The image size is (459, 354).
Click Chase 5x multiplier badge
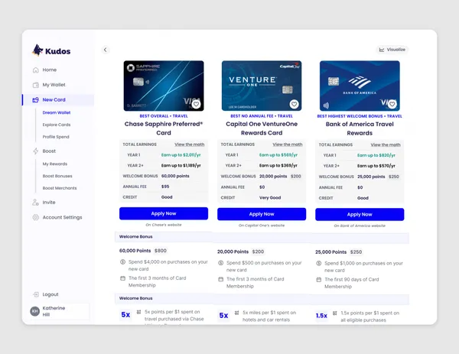pos(125,314)
